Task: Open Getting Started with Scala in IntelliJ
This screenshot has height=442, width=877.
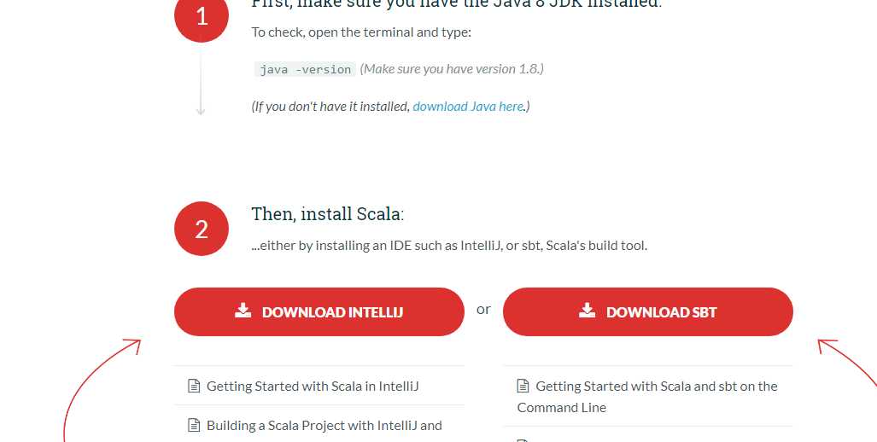Action: tap(313, 387)
